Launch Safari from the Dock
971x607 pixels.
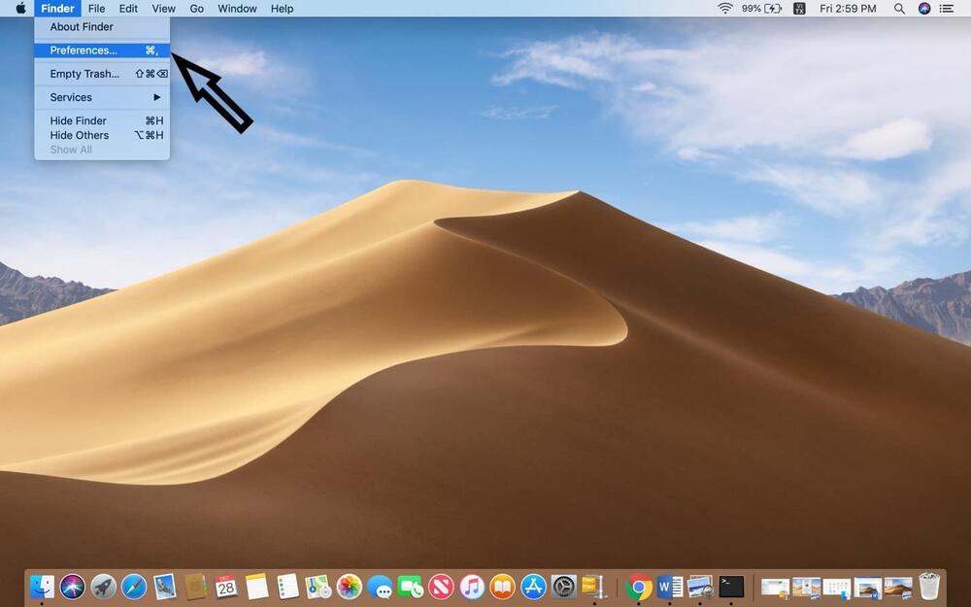coord(134,587)
